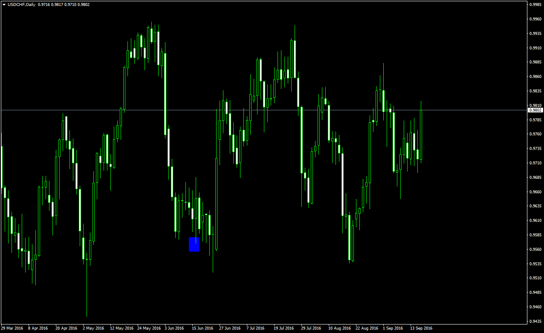Image resolution: width=544 pixels, height=333 pixels.
Task: Click the 0.9460 price axis label
Action: (535, 307)
